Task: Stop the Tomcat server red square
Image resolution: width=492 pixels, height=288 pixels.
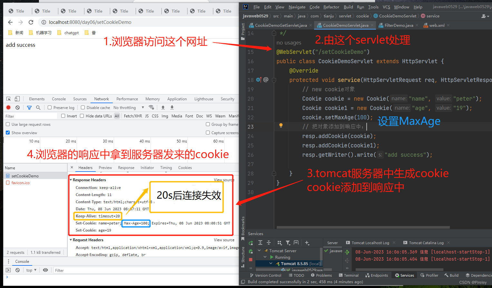Action: [251, 259]
